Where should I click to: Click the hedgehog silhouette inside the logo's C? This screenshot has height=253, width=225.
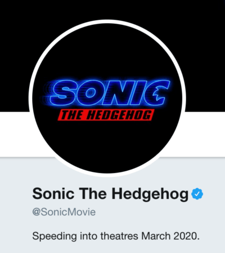tap(158, 94)
